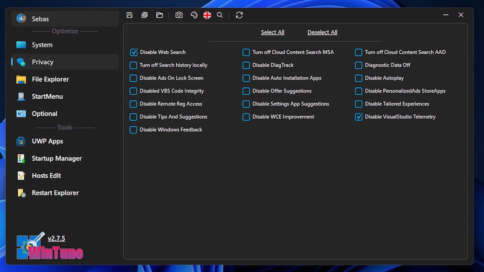
Task: Click the magnifying glass search icon
Action: pyautogui.click(x=220, y=15)
